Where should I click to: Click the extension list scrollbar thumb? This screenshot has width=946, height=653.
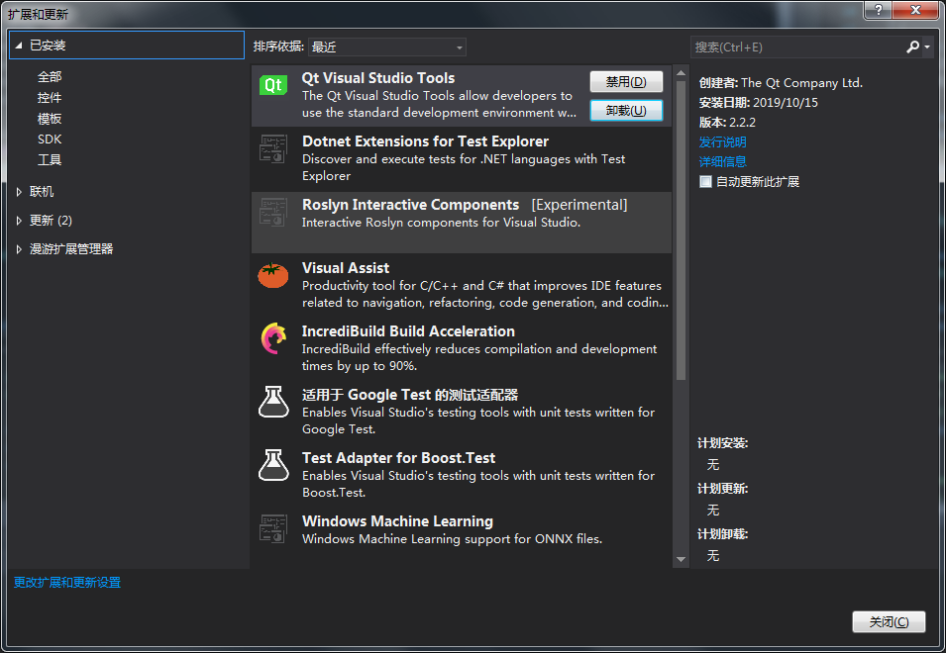(682, 231)
